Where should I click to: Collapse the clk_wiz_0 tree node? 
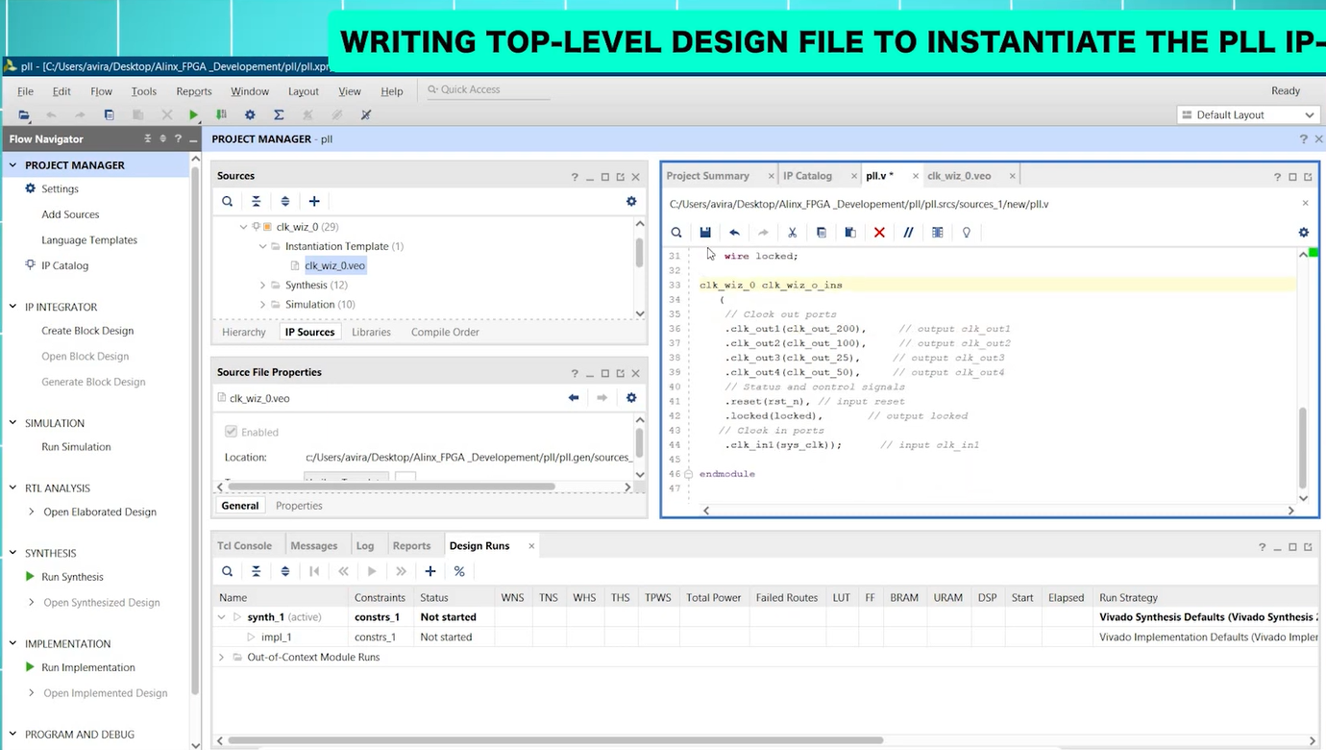(x=244, y=228)
